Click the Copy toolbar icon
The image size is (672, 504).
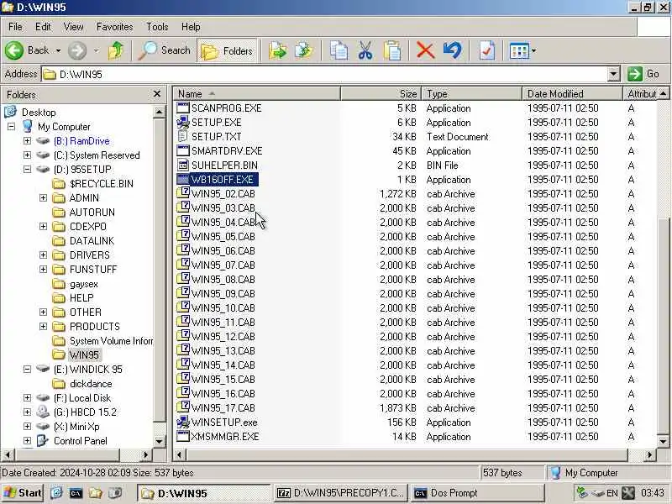(339, 50)
